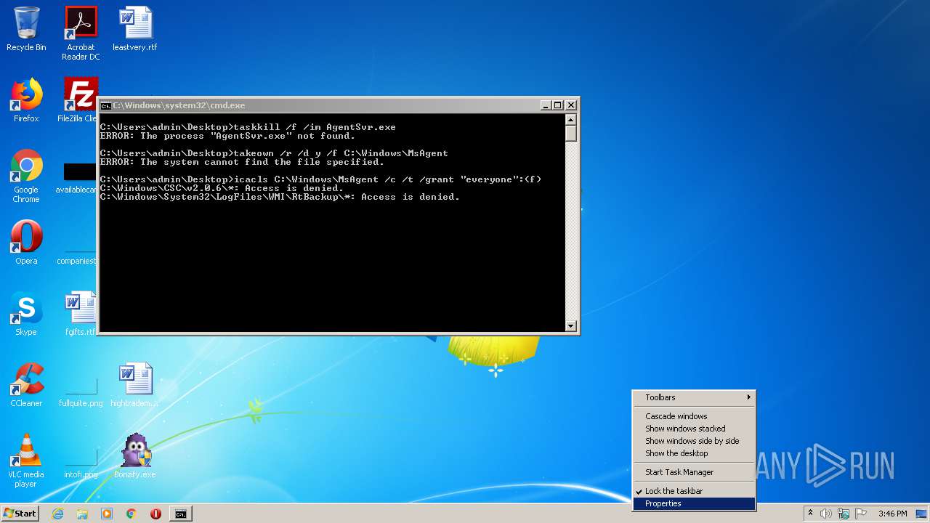Open the Recycle Bin desktop icon

26,29
